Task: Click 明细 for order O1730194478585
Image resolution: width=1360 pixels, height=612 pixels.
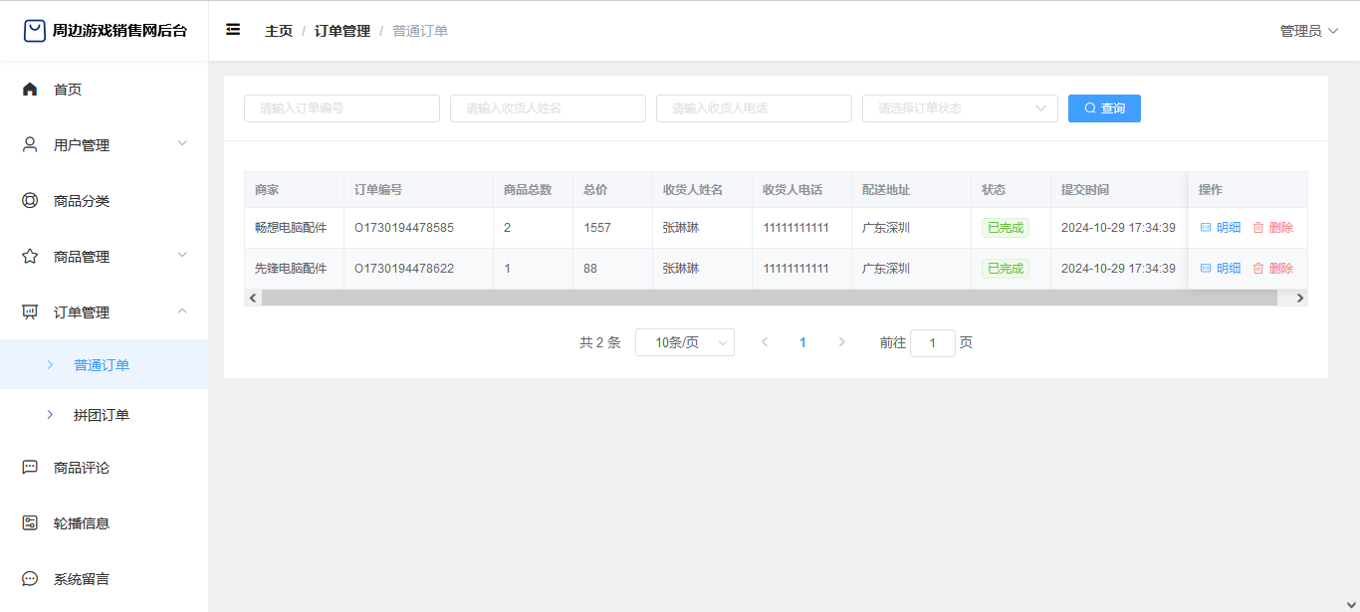Action: [1221, 228]
